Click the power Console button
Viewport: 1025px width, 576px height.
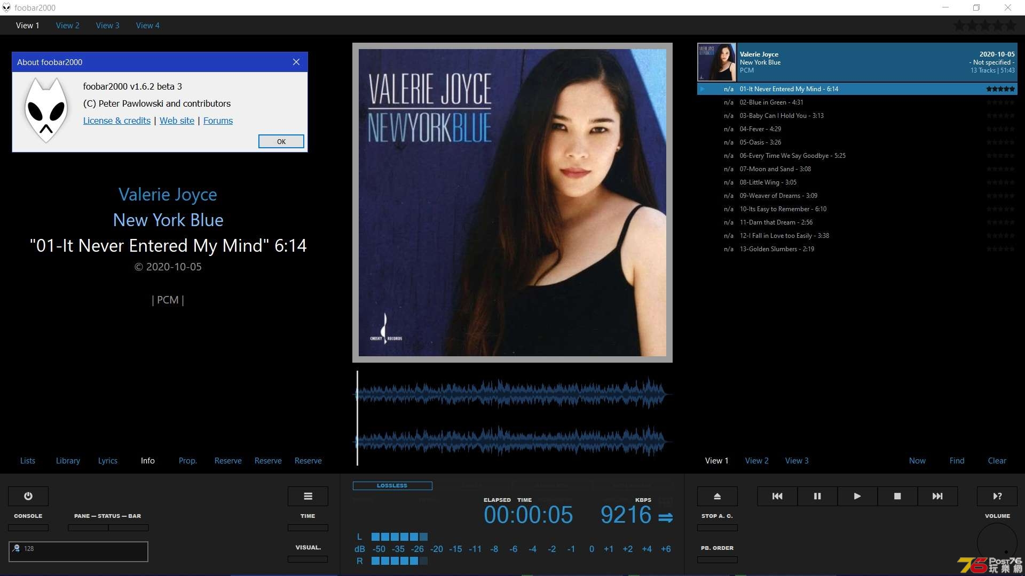(28, 496)
